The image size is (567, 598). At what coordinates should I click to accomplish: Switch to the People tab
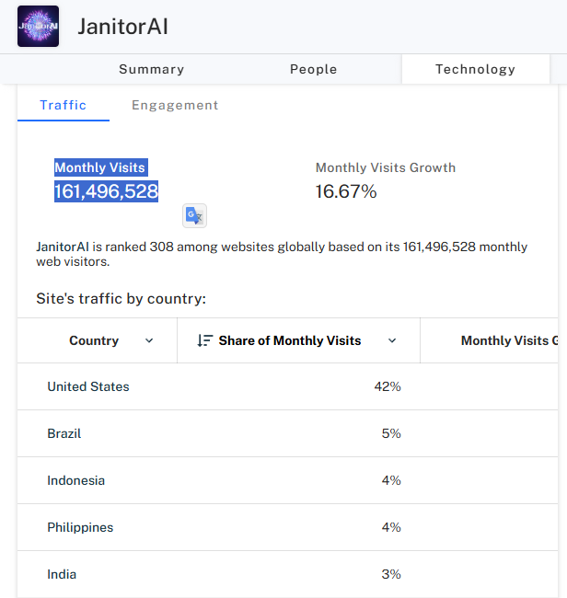pos(314,69)
